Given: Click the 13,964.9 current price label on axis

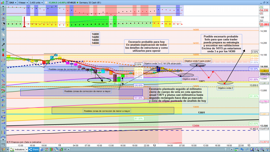Looking at the screenshot, I should pyautogui.click(x=264, y=71).
